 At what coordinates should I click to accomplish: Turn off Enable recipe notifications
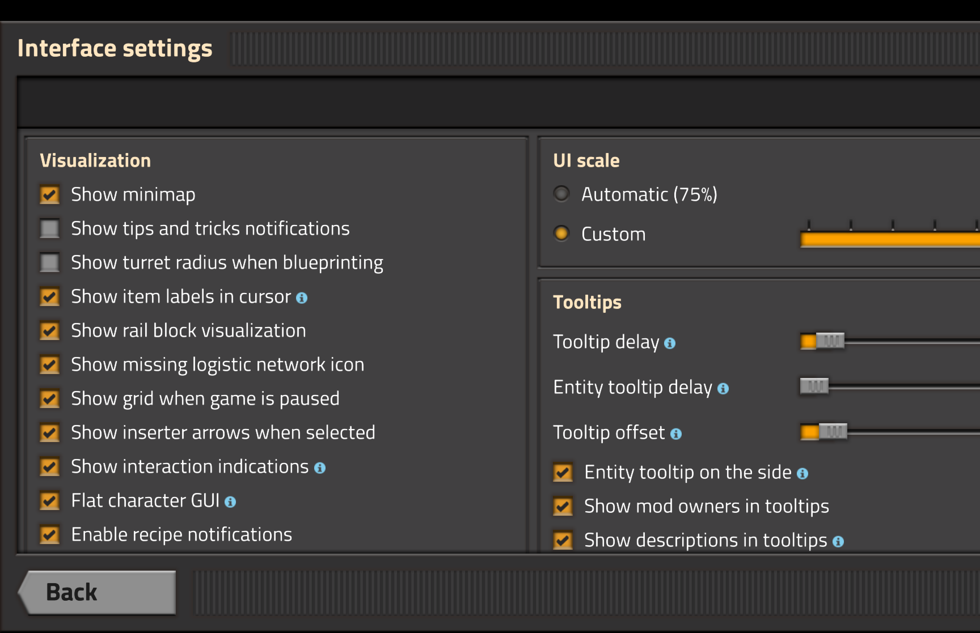50,535
